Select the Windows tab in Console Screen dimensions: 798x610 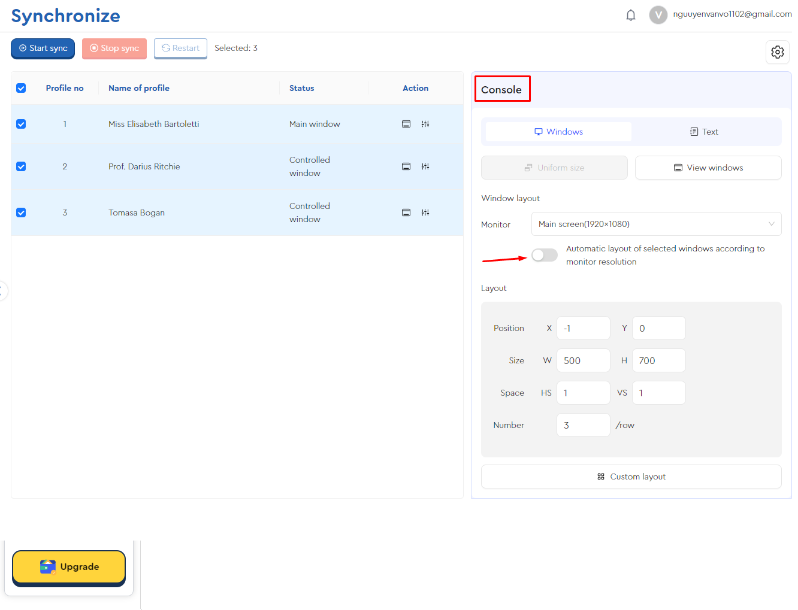point(558,132)
